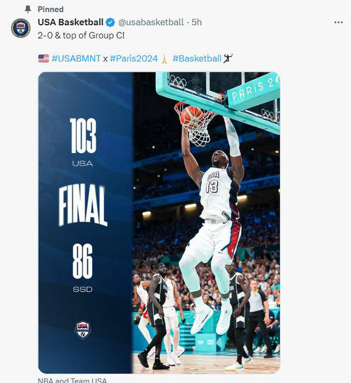Click the USA Basketball profile avatar
Viewport: 351px width, 383px height.
pos(21,28)
